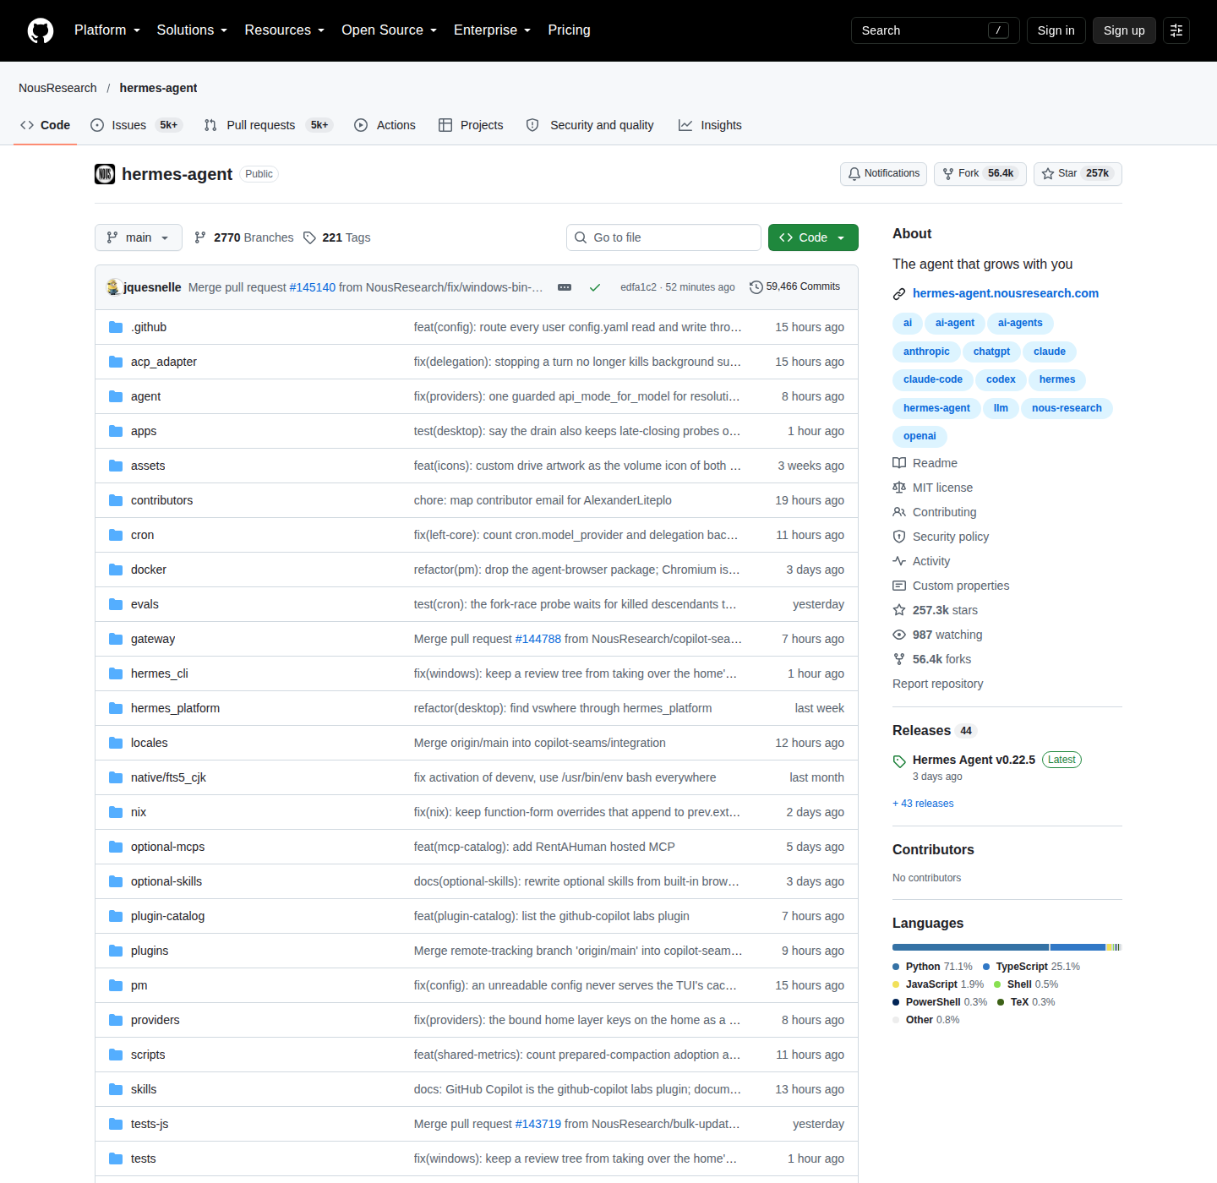Viewport: 1217px width, 1183px height.
Task: Click the branches icon beside 2770 Branches
Action: pyautogui.click(x=200, y=237)
